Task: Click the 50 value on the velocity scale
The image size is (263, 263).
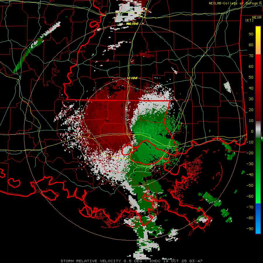Action: pos(251,77)
